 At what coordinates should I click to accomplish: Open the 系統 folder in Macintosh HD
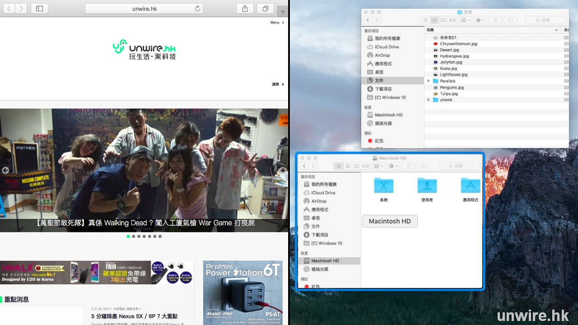click(383, 186)
